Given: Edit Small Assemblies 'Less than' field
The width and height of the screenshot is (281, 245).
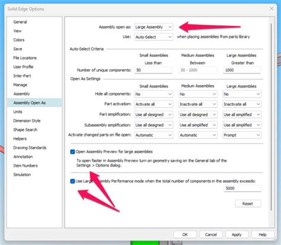Looking at the screenshot, I should tap(153, 70).
